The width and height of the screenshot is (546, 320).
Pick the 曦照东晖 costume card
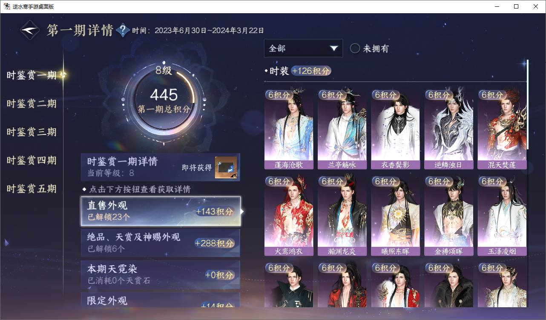396,216
